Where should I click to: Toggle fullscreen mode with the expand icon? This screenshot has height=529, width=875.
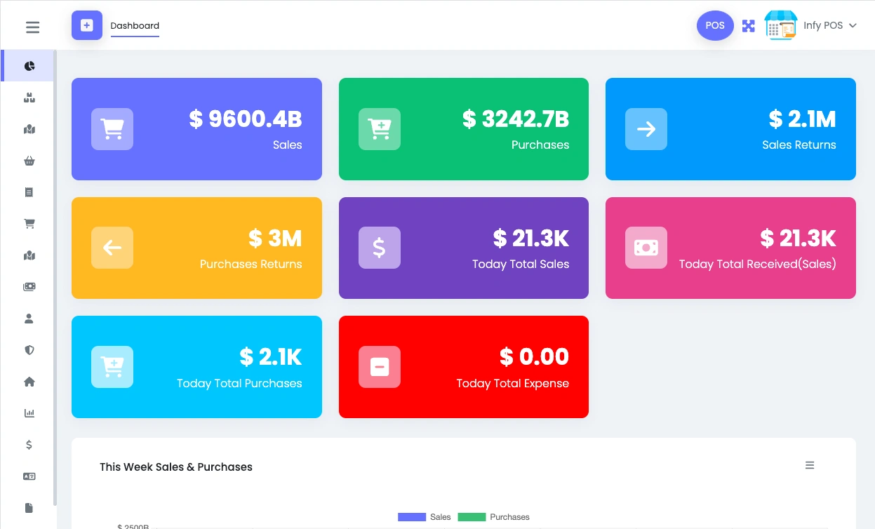[x=749, y=26]
